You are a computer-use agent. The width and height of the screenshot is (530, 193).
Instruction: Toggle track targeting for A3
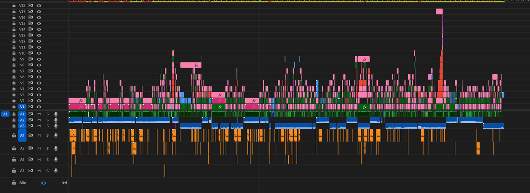(23, 126)
